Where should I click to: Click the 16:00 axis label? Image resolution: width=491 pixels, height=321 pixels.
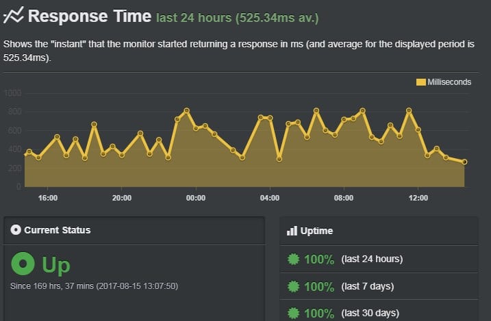point(48,198)
